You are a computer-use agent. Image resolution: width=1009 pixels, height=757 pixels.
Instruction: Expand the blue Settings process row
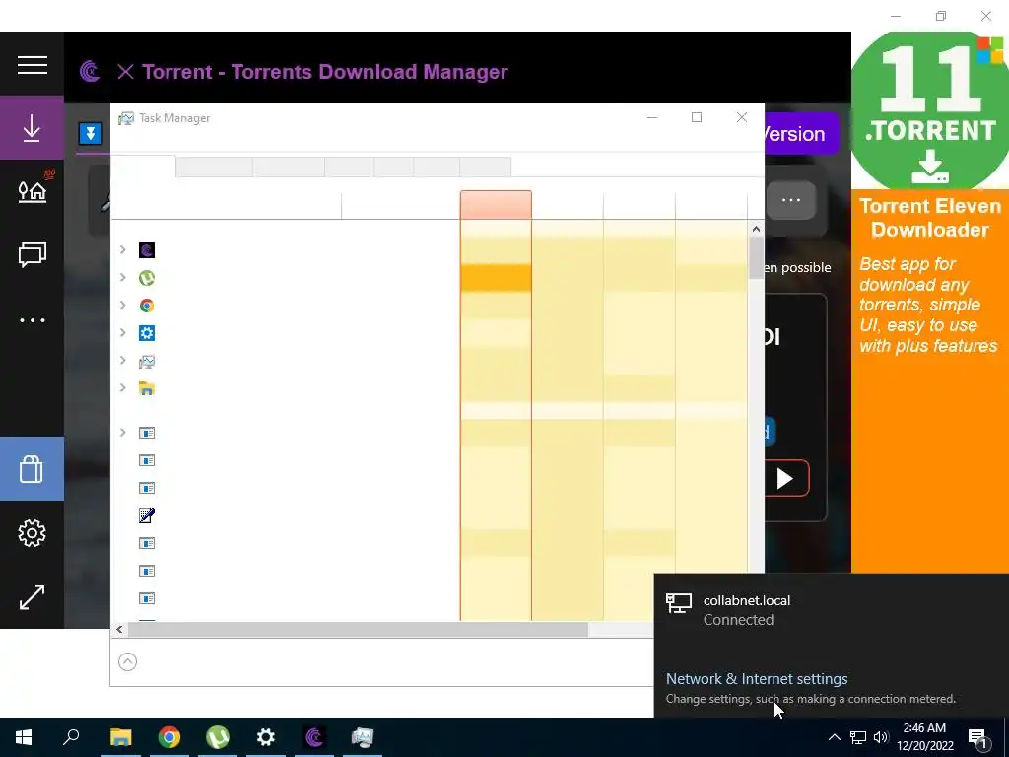122,333
